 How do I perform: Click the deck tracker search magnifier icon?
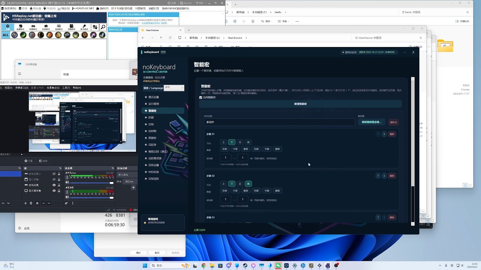click(x=103, y=27)
